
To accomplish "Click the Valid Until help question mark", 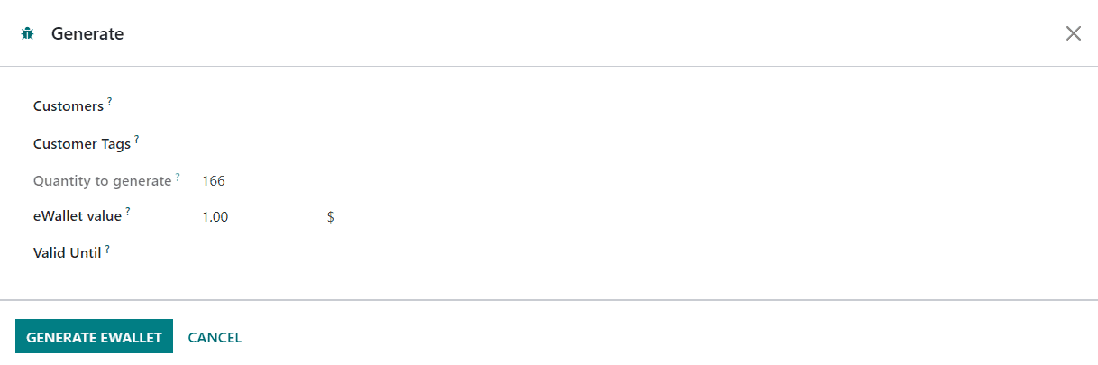I will click(x=107, y=249).
